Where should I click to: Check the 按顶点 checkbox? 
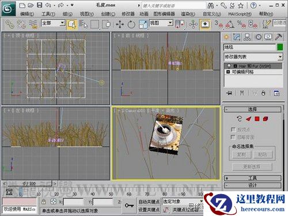(233, 130)
